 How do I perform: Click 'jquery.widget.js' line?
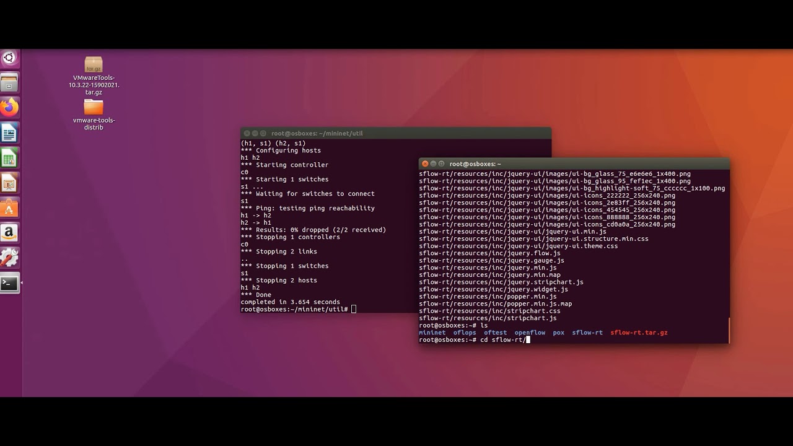(493, 289)
